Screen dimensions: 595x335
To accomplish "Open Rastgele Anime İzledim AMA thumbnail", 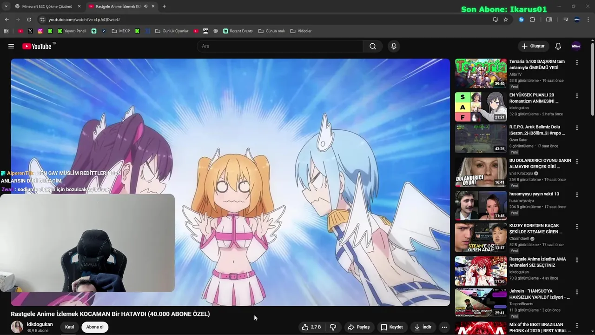I will tap(481, 271).
